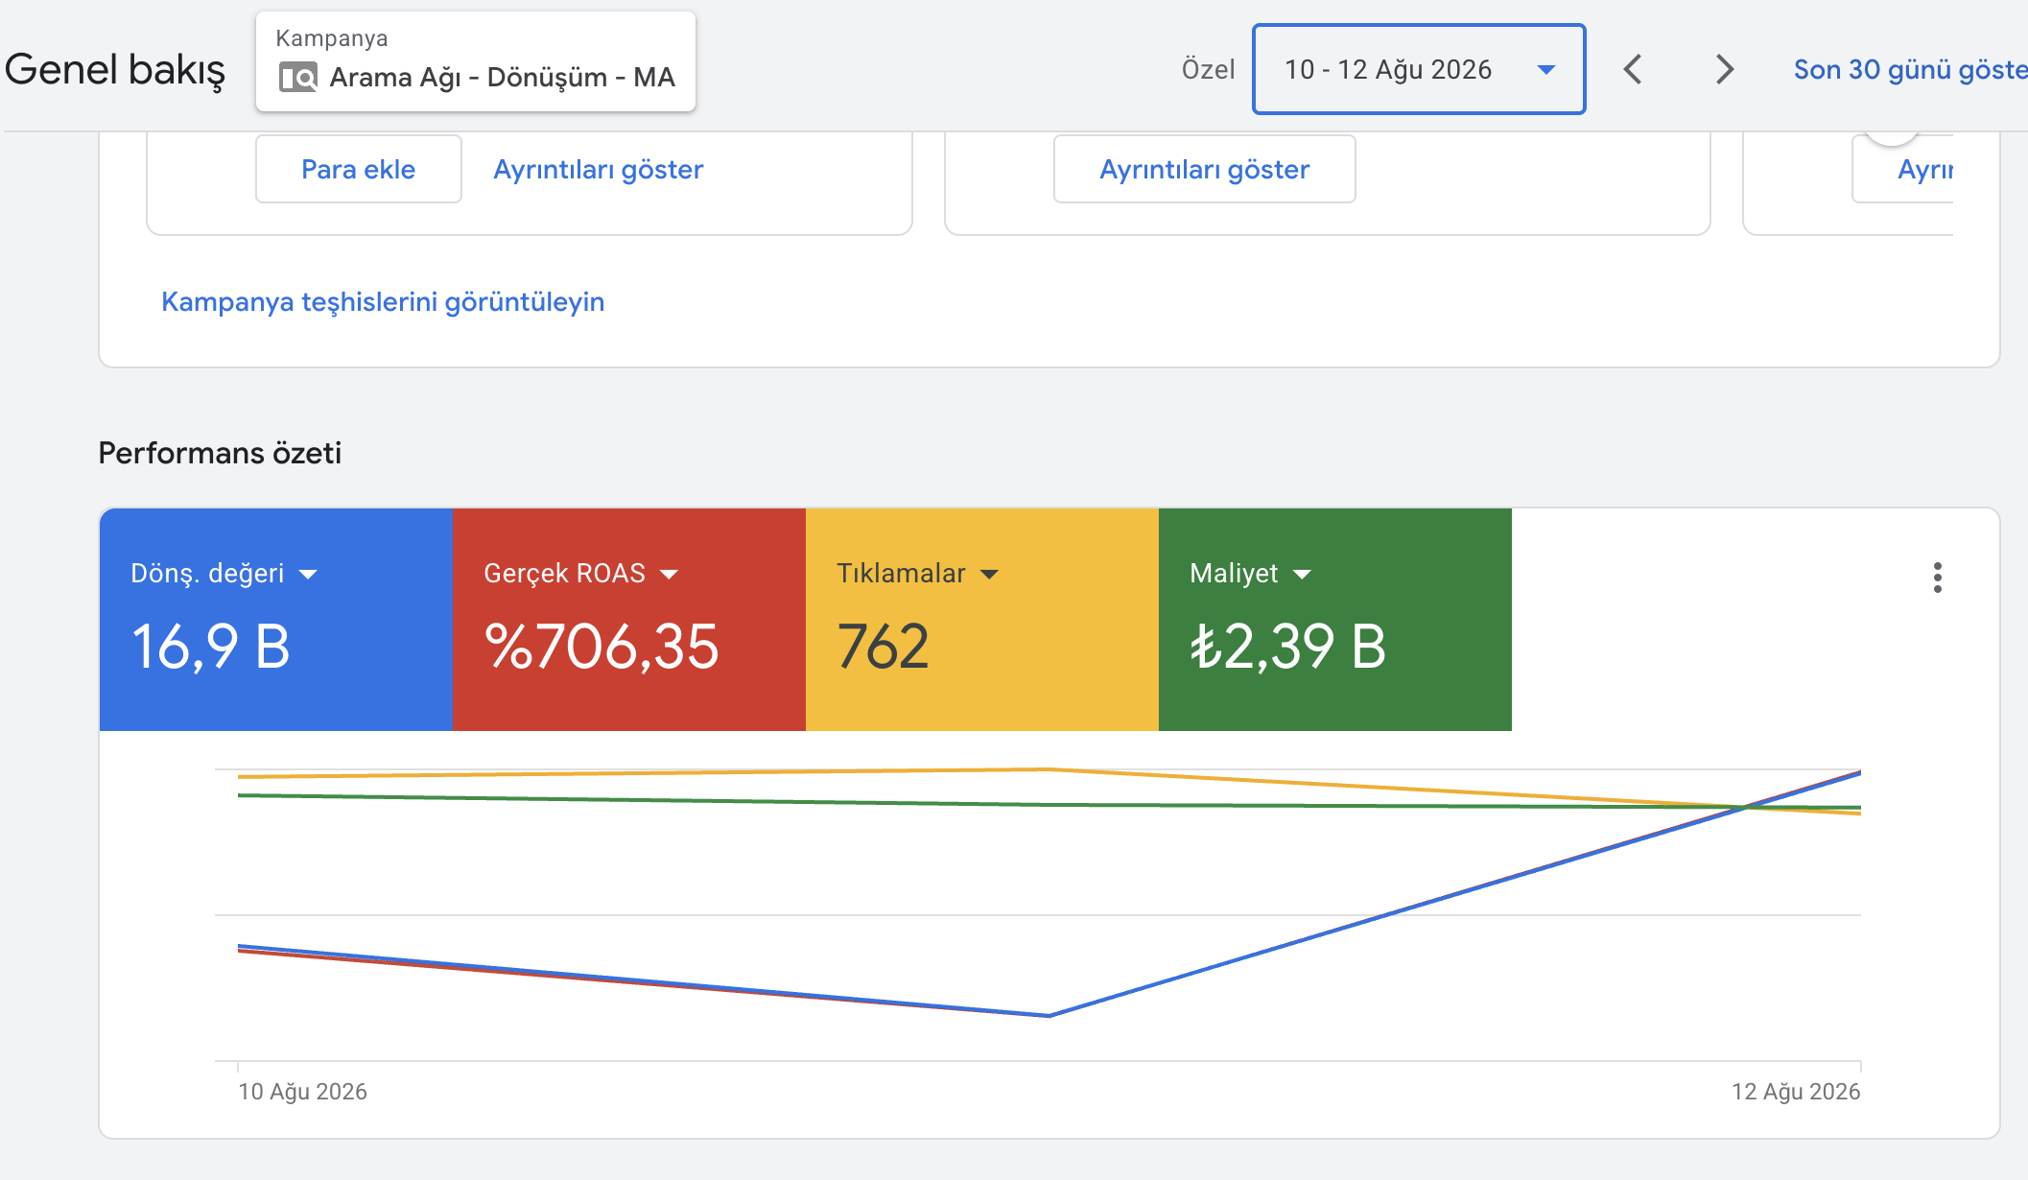Select the yellow Tıklamalar tile showing 762
Image resolution: width=2028 pixels, height=1180 pixels.
[982, 620]
